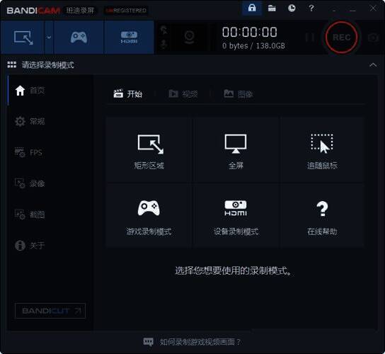This screenshot has width=385, height=354.
Task: Toggle microphone recording icon
Action: pyautogui.click(x=163, y=45)
